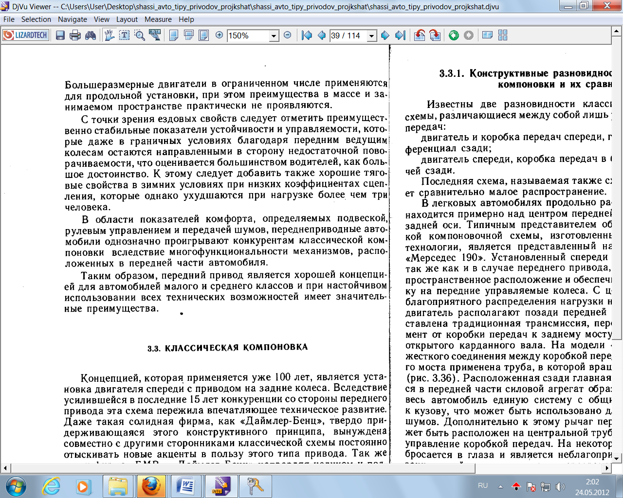The height and width of the screenshot is (498, 623).
Task: Open the Navigate menu
Action: [x=73, y=19]
